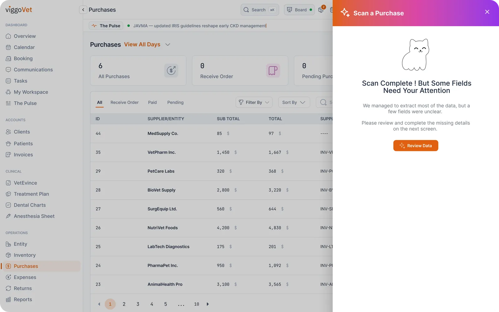
Task: Open Patients list
Action: click(19, 144)
